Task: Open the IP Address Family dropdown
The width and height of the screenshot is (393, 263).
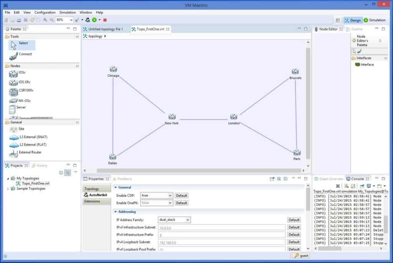Action: click(188, 220)
